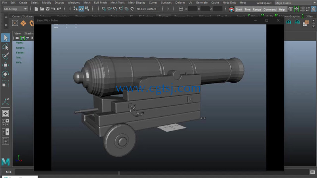The height and width of the screenshot is (178, 317).
Task: Click the No Live Surface field
Action: click(x=147, y=9)
